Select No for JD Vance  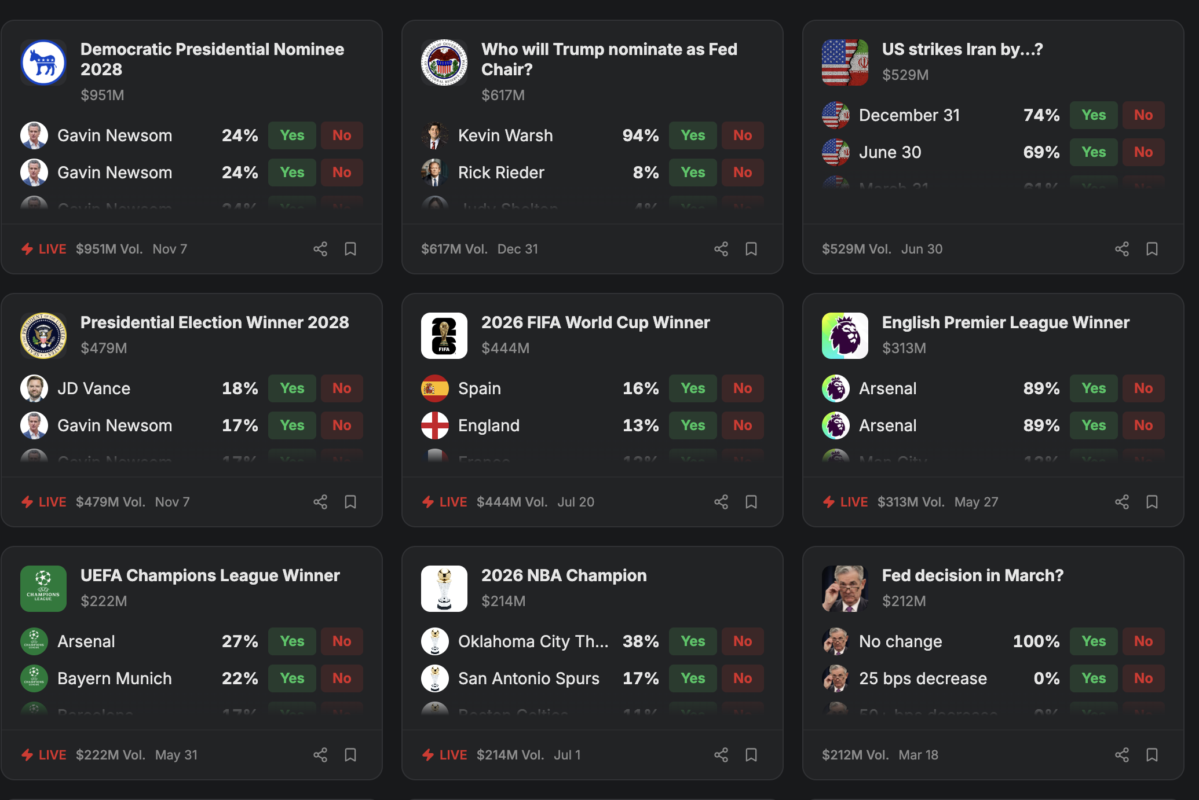click(x=342, y=388)
